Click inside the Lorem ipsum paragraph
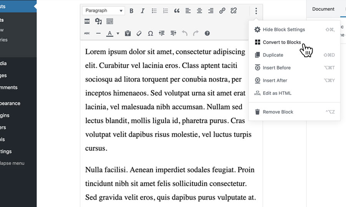The image size is (346, 207). click(x=168, y=100)
